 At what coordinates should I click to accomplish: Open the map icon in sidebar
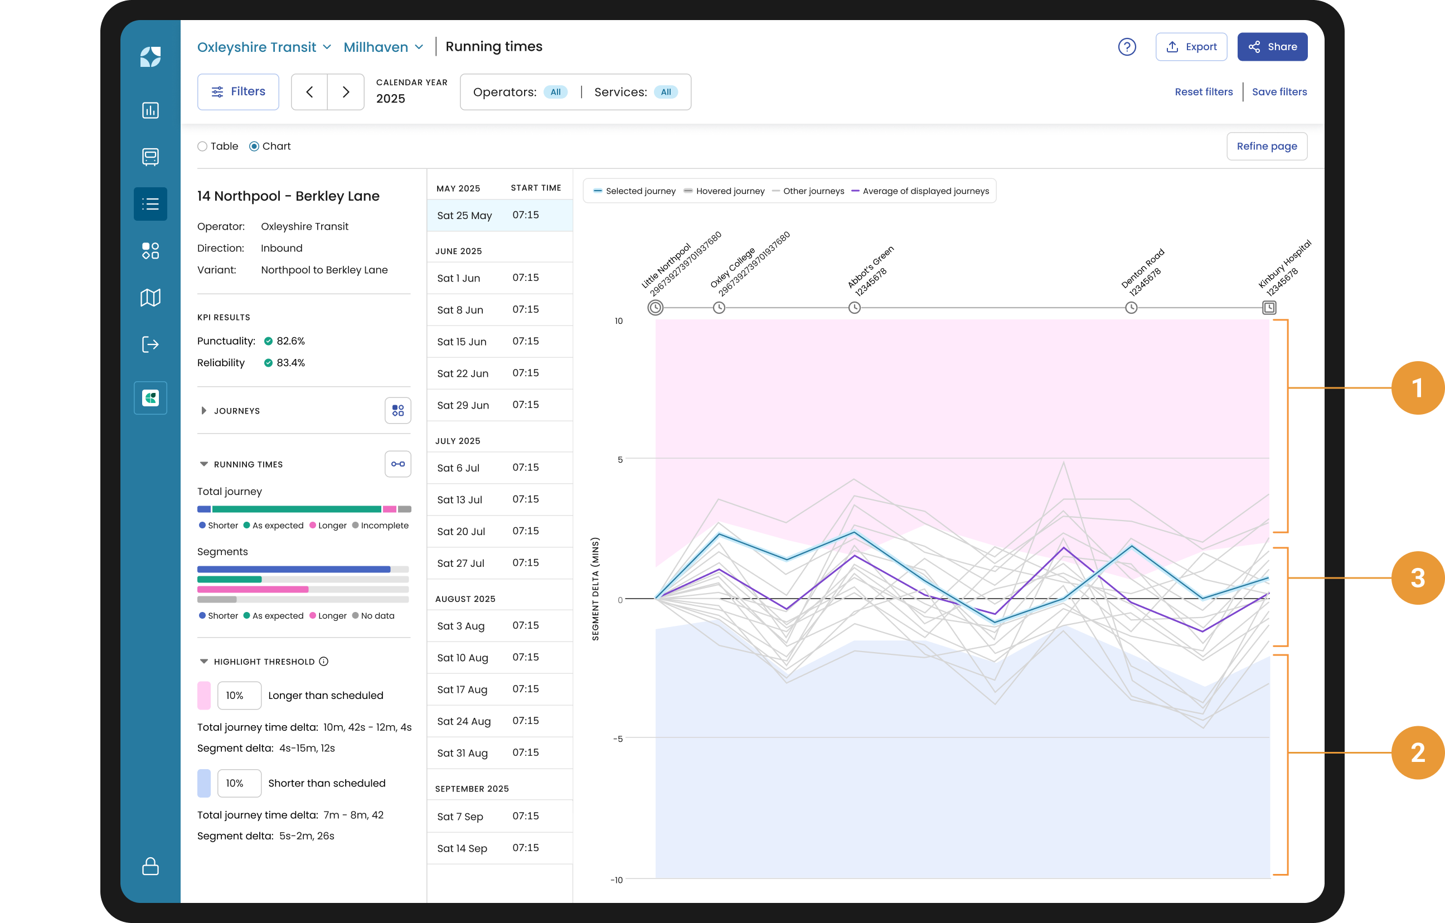pos(150,297)
